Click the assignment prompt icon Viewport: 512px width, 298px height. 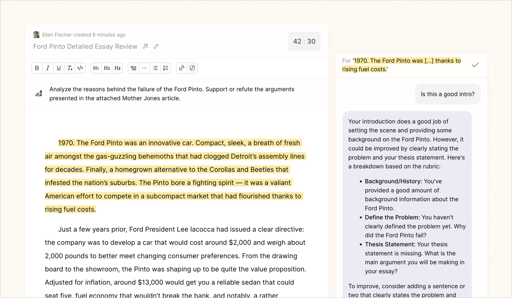coord(39,93)
